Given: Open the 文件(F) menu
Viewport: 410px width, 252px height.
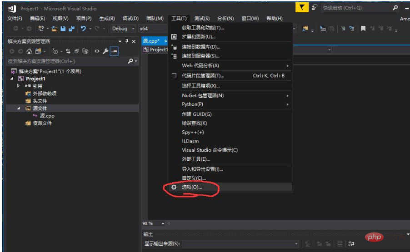Looking at the screenshot, I should [x=15, y=18].
